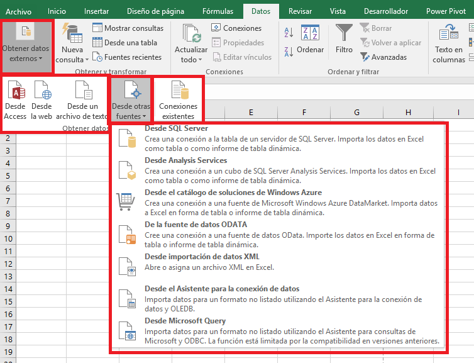474x363 pixels.
Task: Switch to the Inicio tab
Action: click(57, 11)
